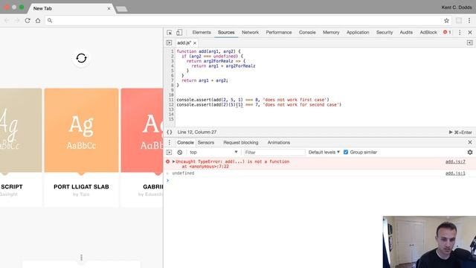This screenshot has width=476, height=268.
Task: Select the drawer Console tab
Action: click(185, 142)
